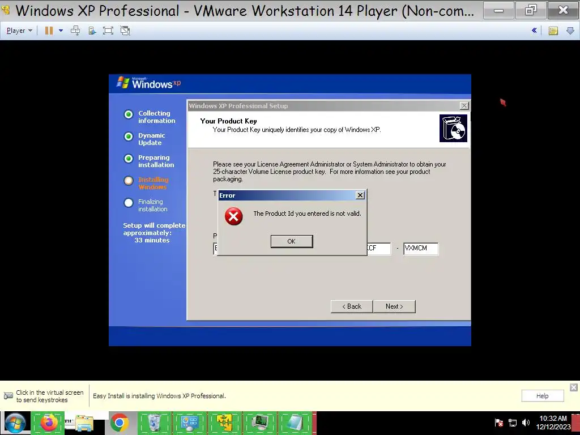Click OK in the Error dialog
580x435 pixels.
click(292, 241)
